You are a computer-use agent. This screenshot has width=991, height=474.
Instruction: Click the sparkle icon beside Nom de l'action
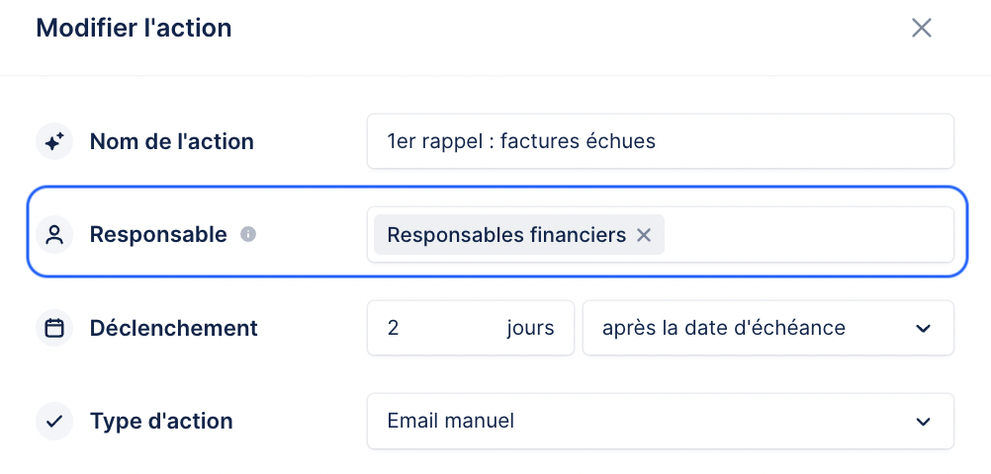pyautogui.click(x=54, y=141)
